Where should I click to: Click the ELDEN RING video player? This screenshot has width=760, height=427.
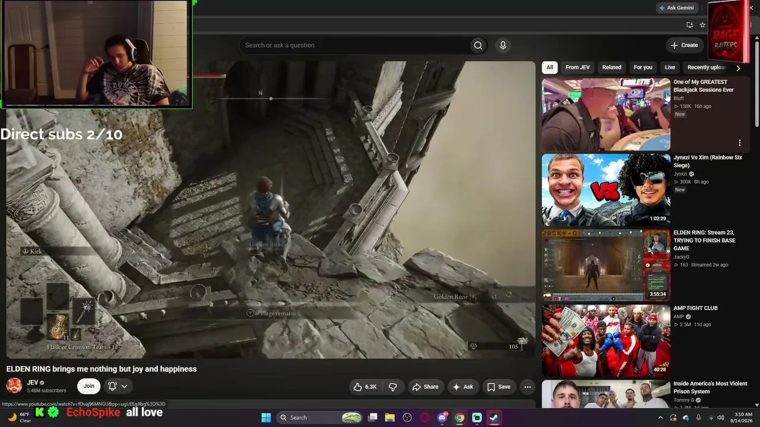(x=271, y=209)
